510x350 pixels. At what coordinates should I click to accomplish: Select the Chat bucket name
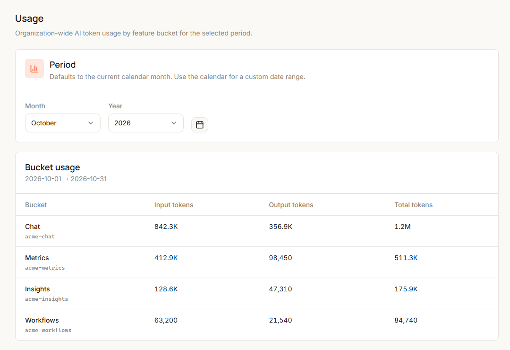(x=33, y=227)
